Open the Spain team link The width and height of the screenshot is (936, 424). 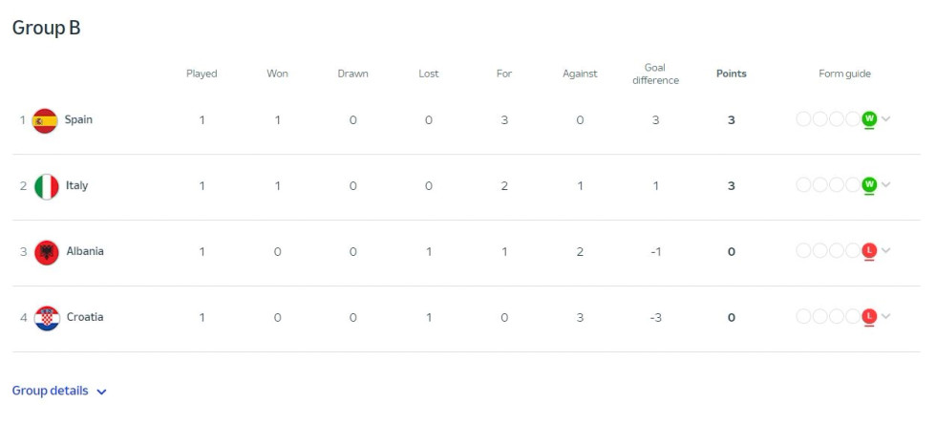pos(78,119)
